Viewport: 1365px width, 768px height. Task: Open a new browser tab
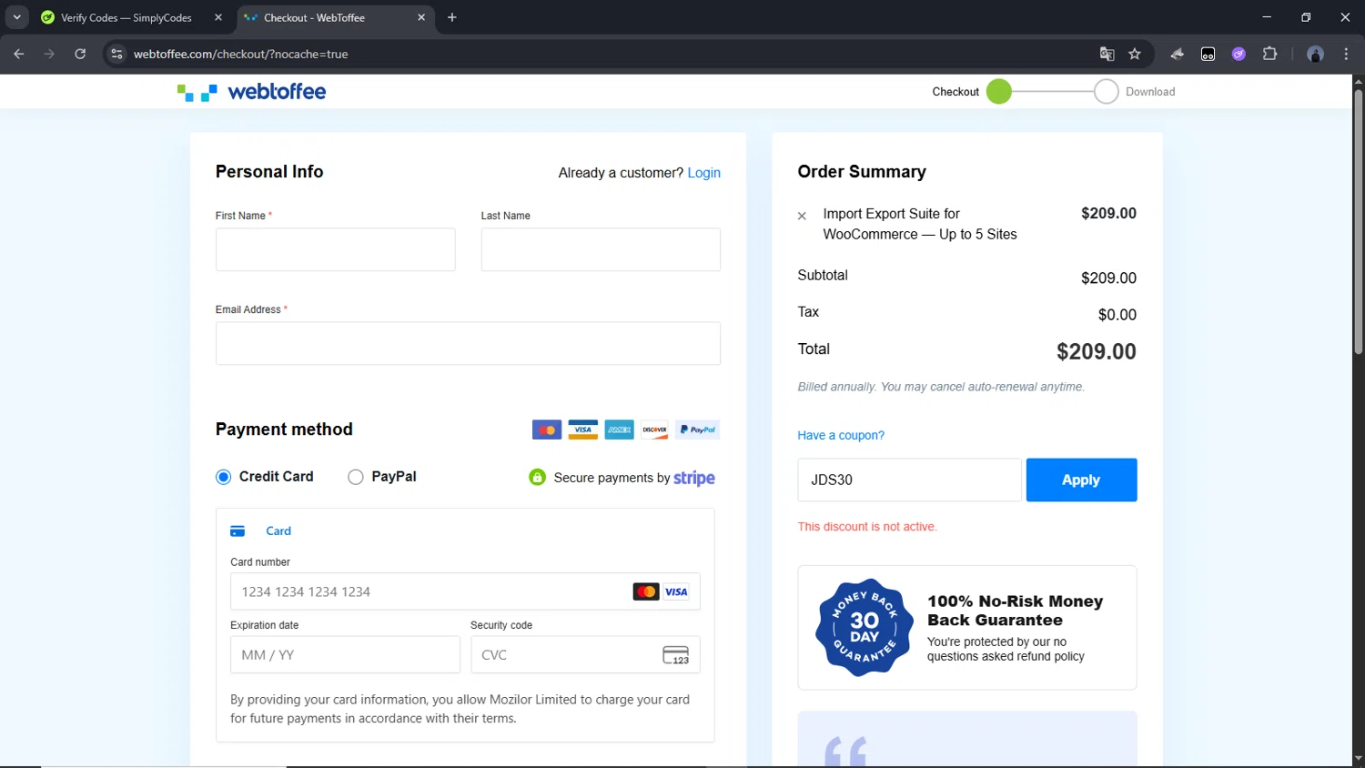pos(452,17)
